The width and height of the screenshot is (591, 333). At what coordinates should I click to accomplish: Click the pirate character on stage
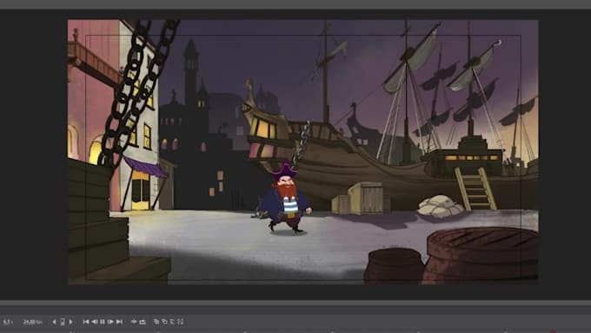coord(287,200)
